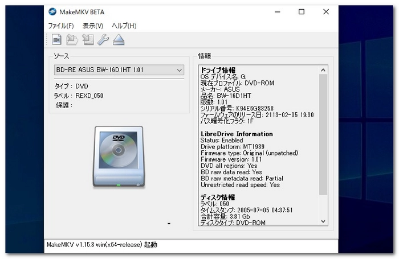The width and height of the screenshot is (399, 259).
Task: Open the 表示(V) menu
Action: point(93,26)
